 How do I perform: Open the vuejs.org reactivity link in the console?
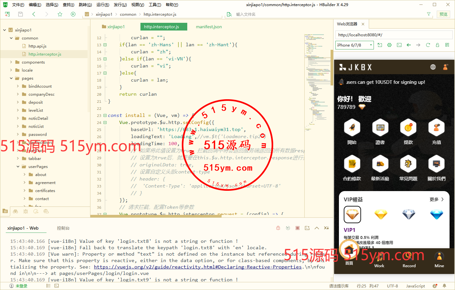198,267
